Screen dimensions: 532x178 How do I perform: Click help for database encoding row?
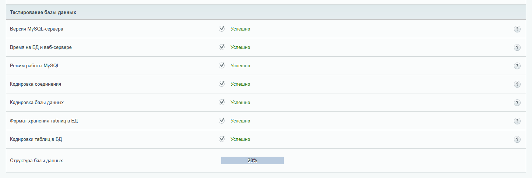point(517,103)
